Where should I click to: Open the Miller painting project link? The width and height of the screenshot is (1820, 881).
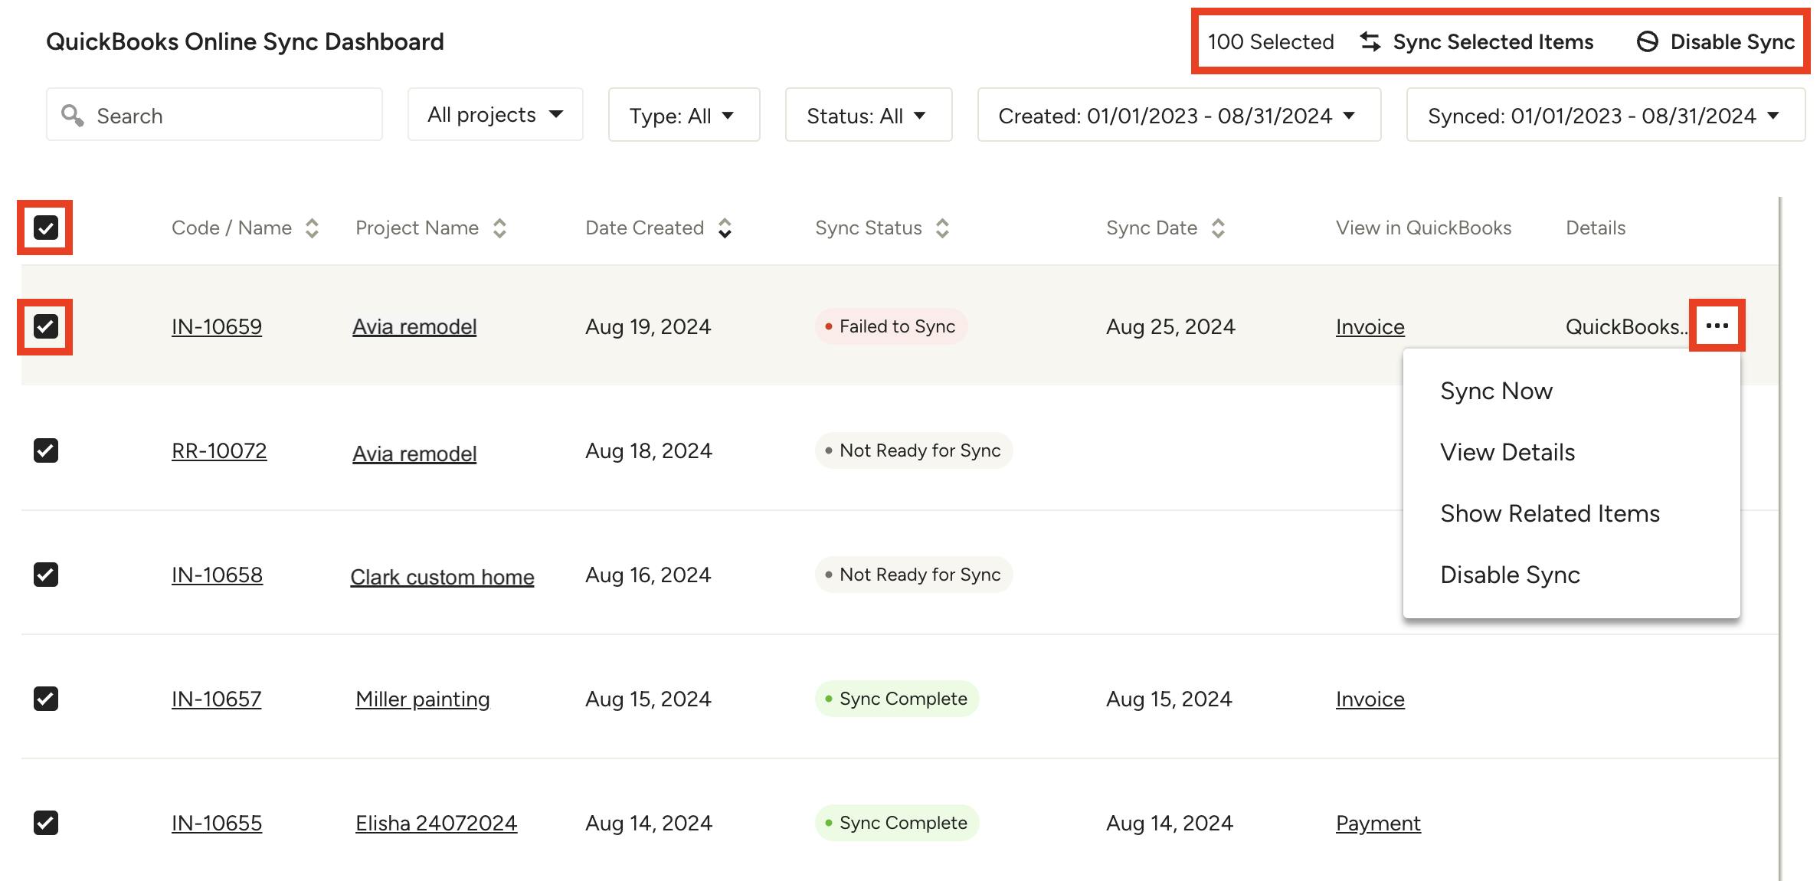pyautogui.click(x=423, y=699)
